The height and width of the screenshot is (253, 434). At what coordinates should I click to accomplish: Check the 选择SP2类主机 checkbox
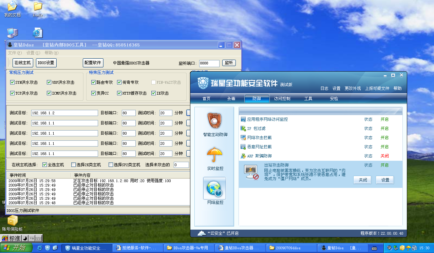111,165
